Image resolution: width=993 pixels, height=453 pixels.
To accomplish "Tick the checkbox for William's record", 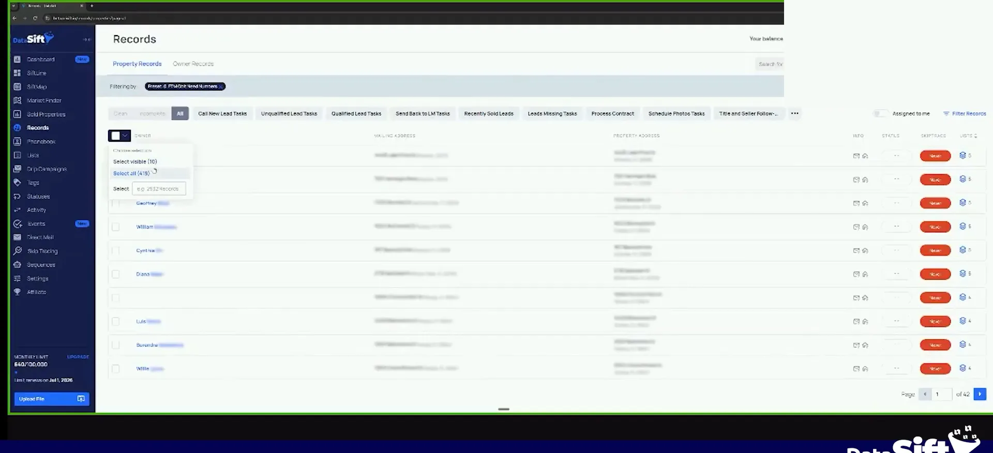I will click(115, 227).
